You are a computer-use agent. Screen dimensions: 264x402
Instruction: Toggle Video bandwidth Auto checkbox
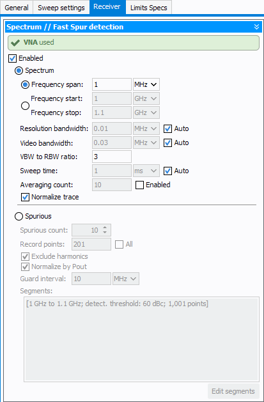pyautogui.click(x=167, y=143)
